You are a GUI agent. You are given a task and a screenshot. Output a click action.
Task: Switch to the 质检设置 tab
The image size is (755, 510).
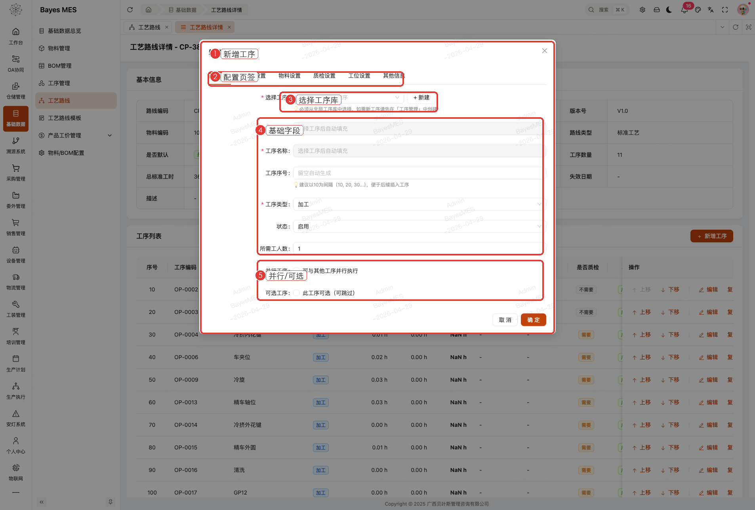324,76
